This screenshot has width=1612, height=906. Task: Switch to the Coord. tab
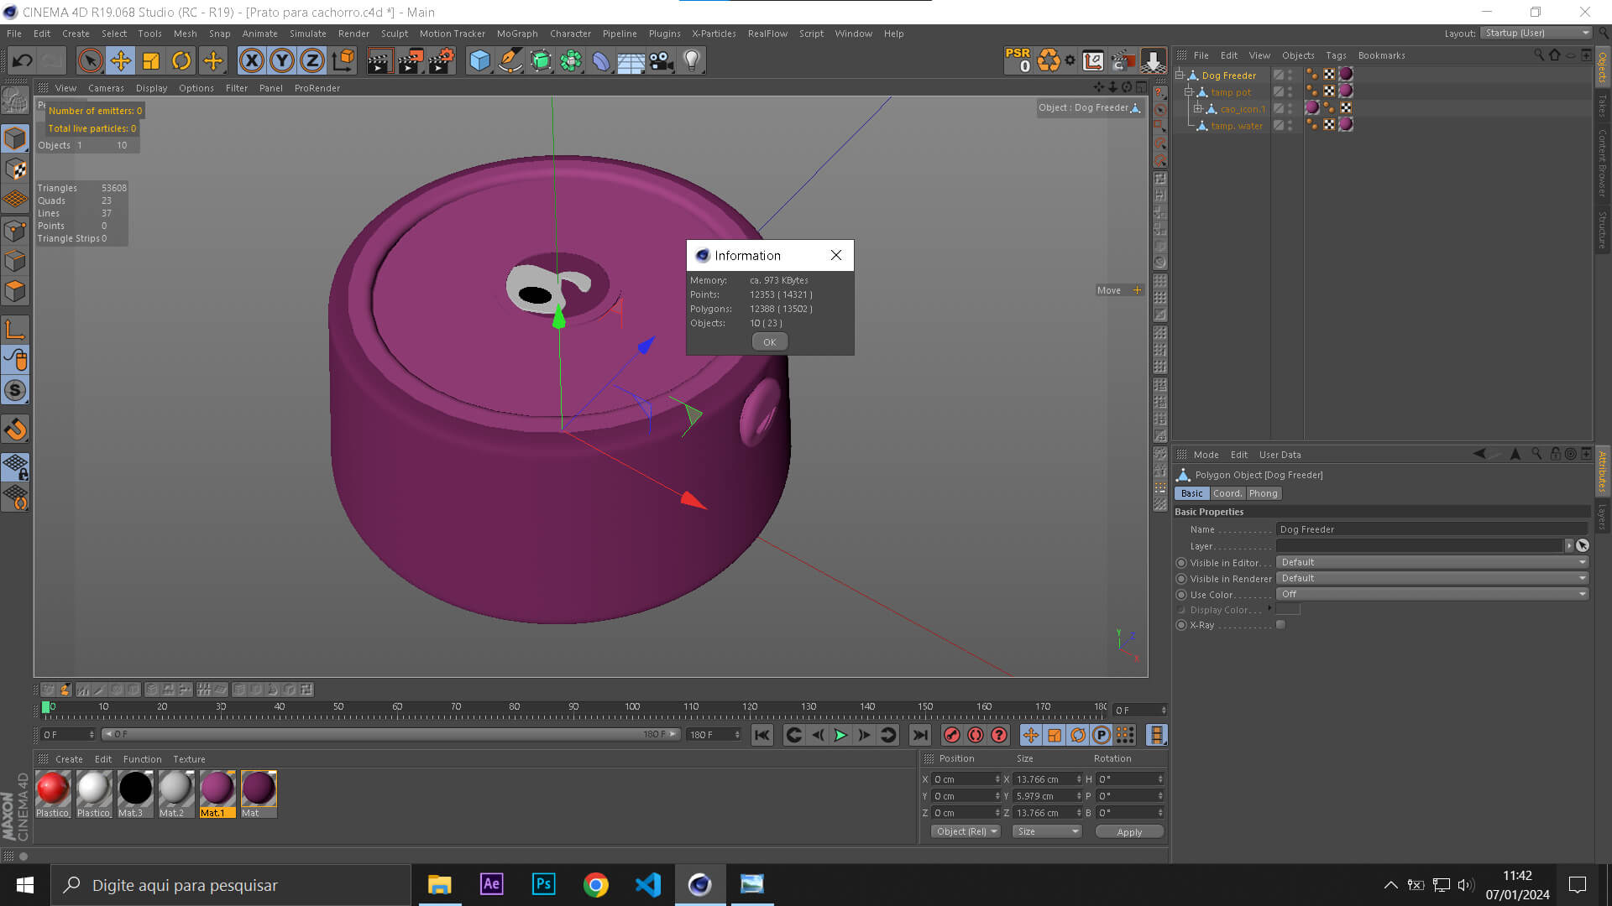1227,493
